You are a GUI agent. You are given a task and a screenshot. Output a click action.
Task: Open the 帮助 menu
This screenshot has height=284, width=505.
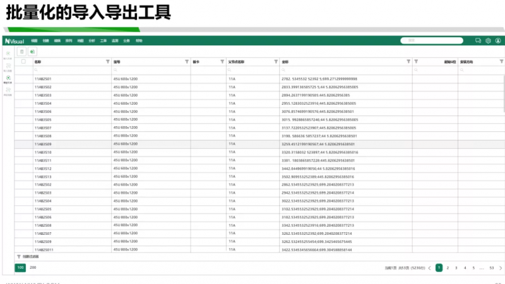pyautogui.click(x=139, y=40)
